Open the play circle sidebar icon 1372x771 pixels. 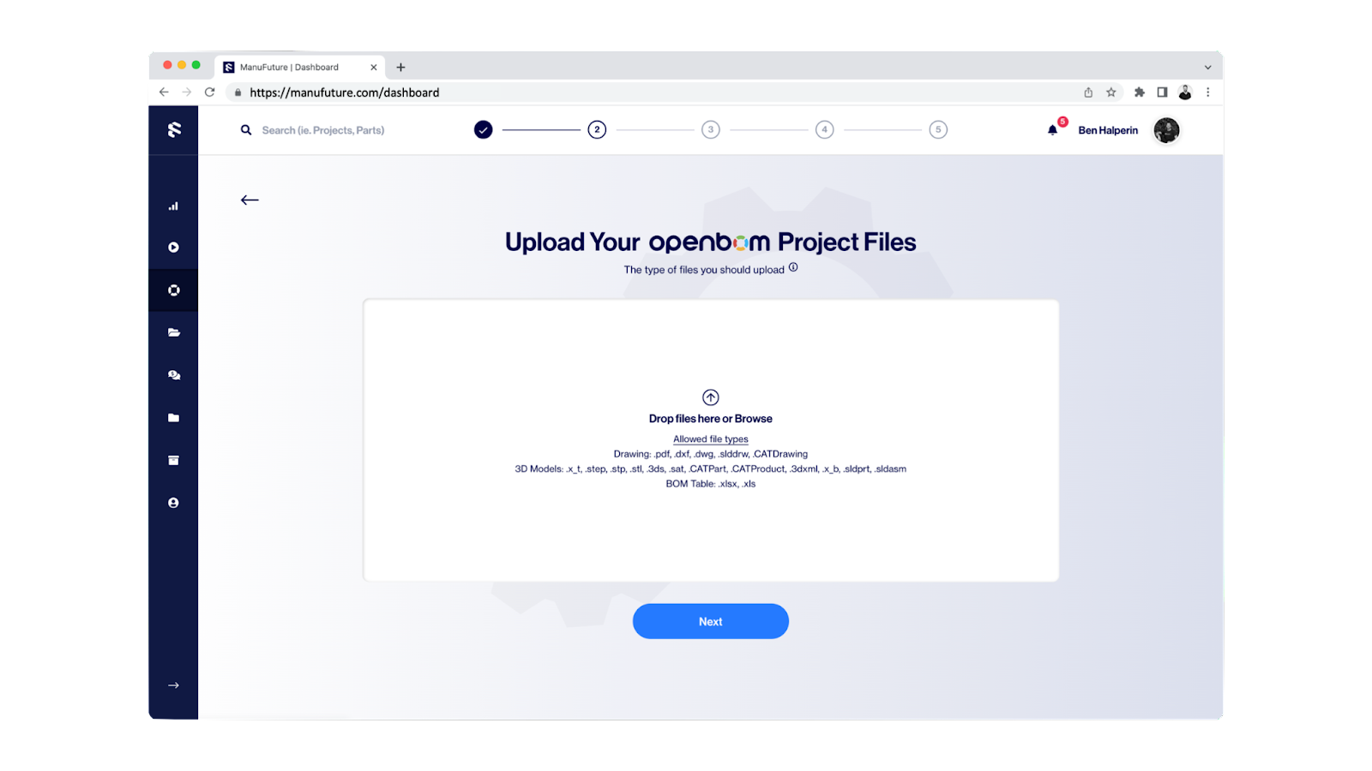[x=173, y=248]
